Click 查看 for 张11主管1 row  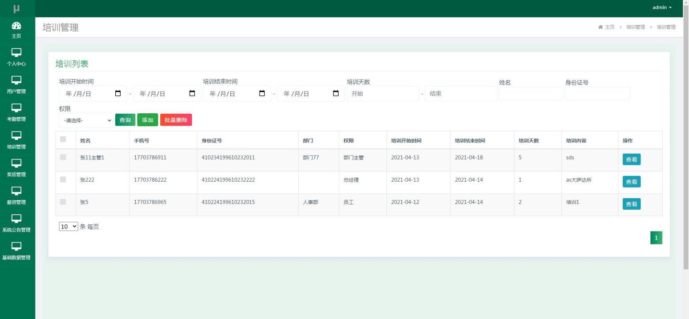[x=632, y=159]
